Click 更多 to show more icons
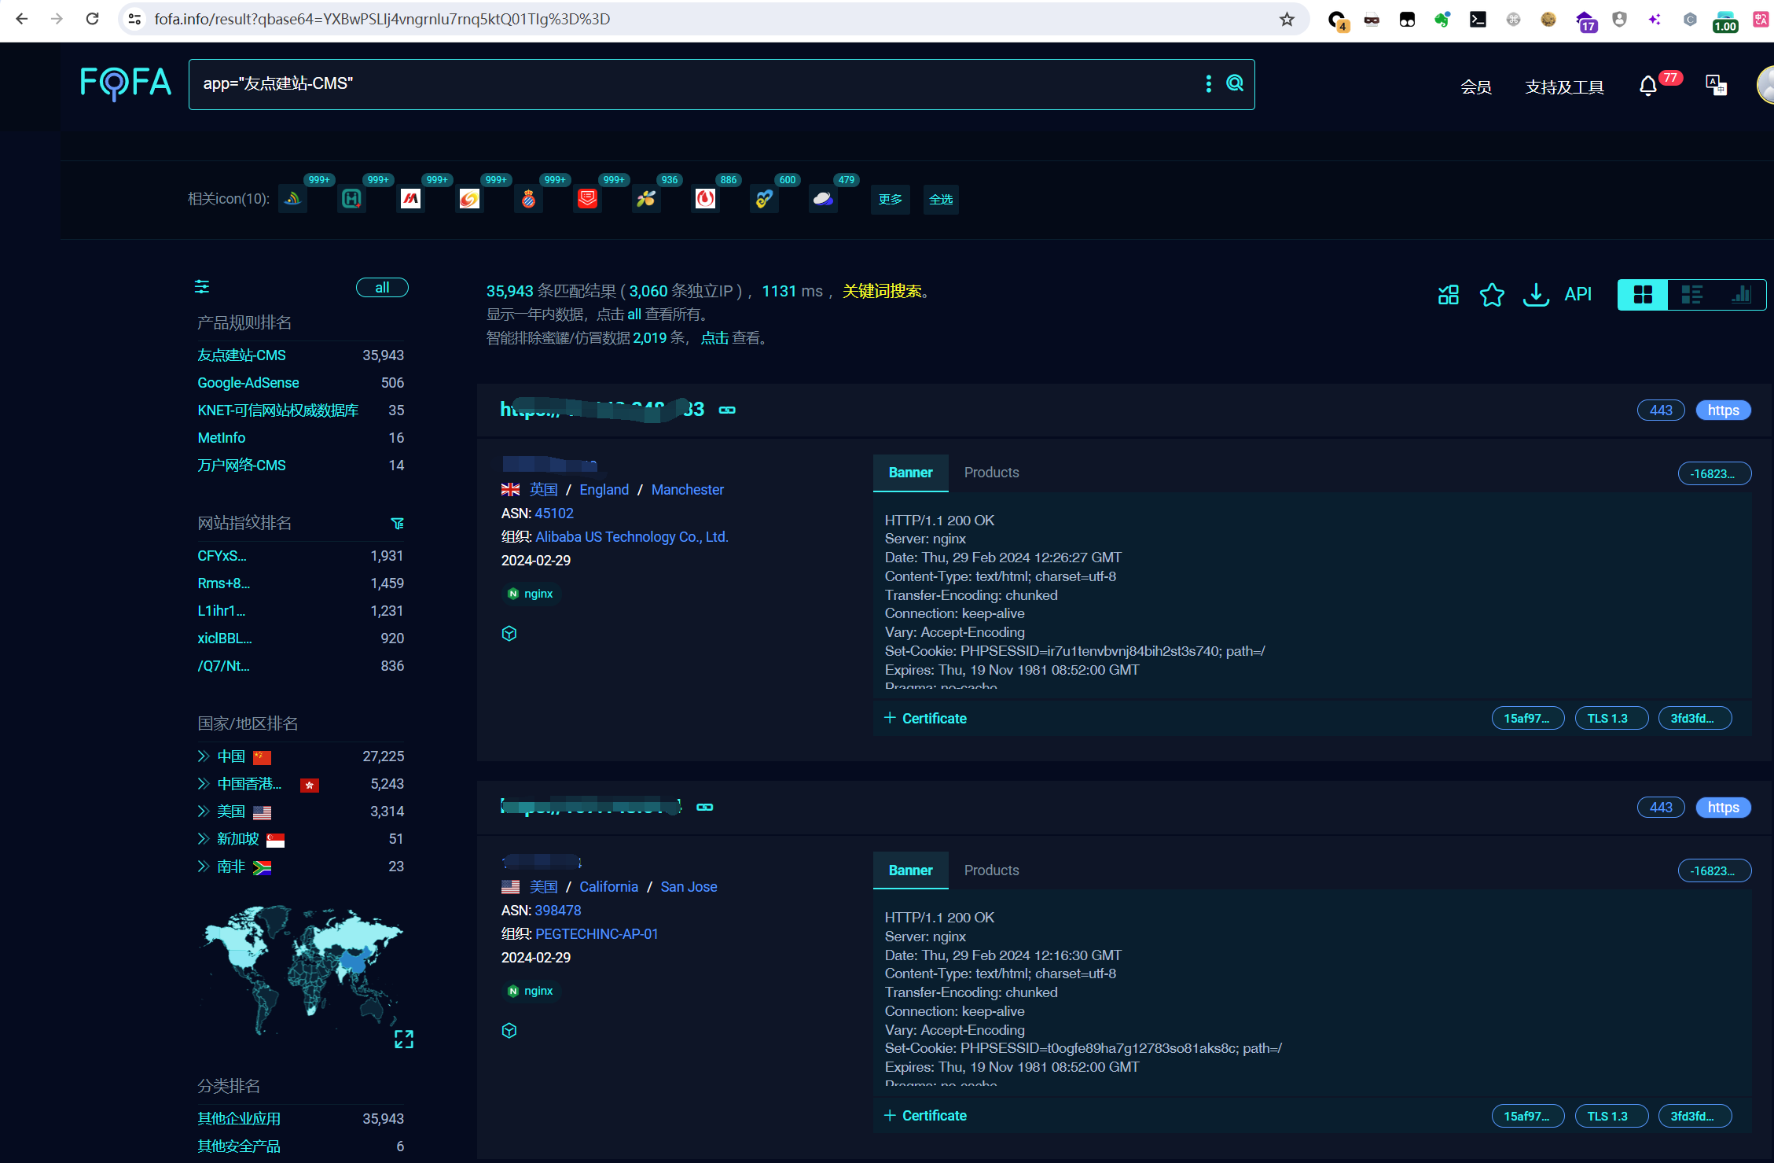This screenshot has height=1163, width=1774. click(x=890, y=199)
